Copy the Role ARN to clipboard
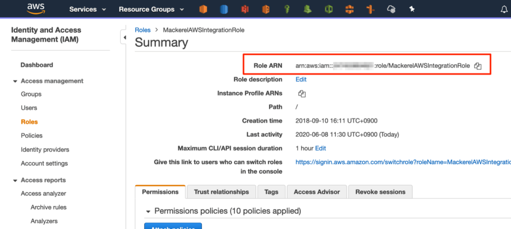The width and height of the screenshot is (511, 229). point(477,66)
